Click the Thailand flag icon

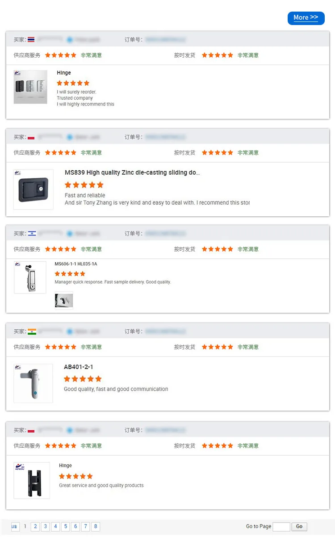click(31, 40)
